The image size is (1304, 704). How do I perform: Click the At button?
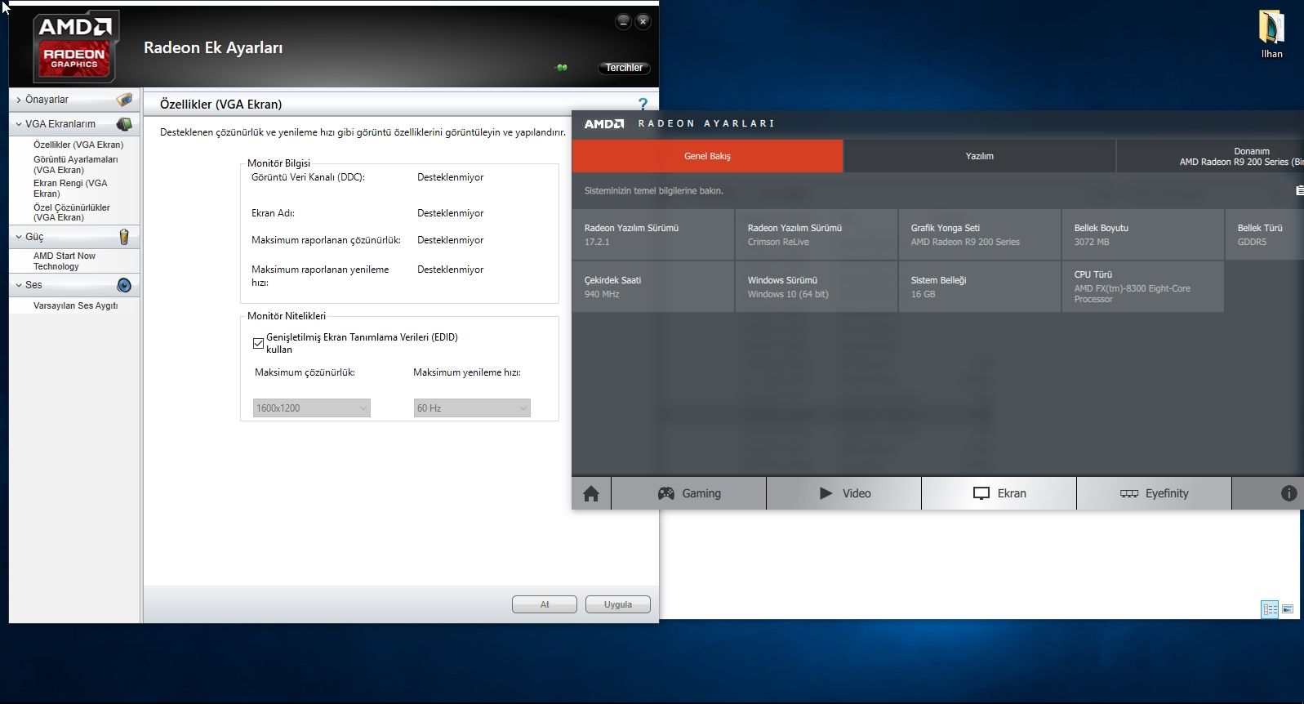545,604
